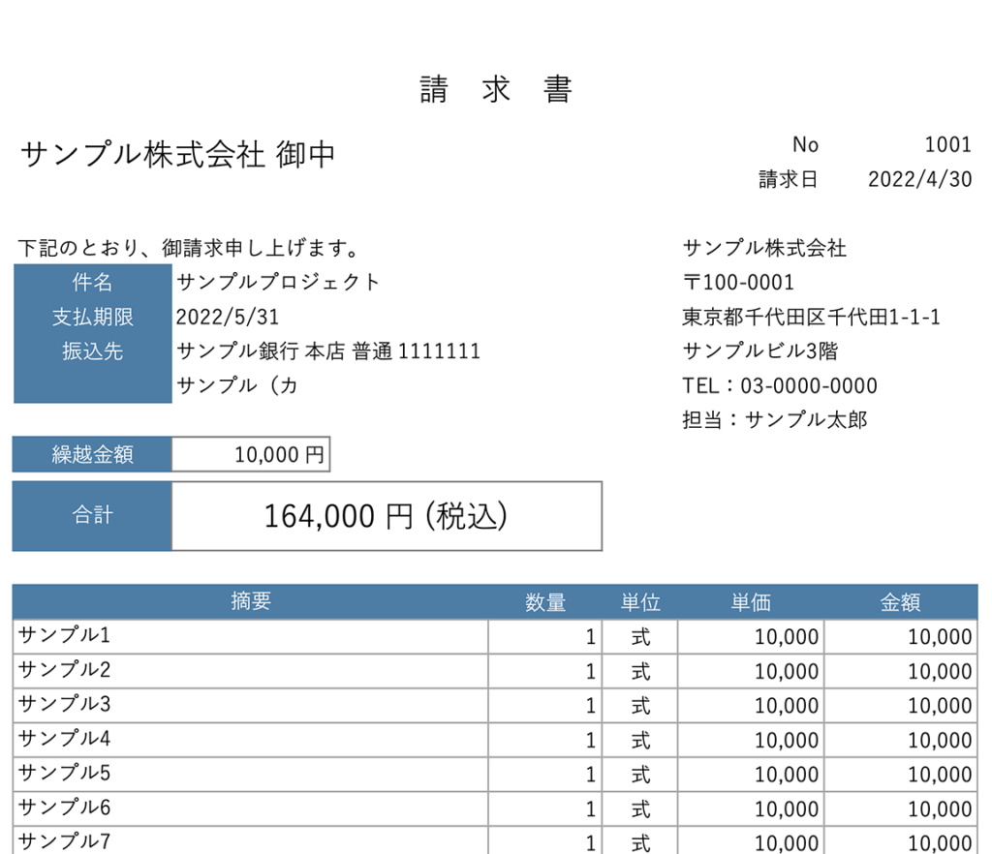992x854 pixels.
Task: Click the 支払期限 label cell
Action: click(x=92, y=317)
